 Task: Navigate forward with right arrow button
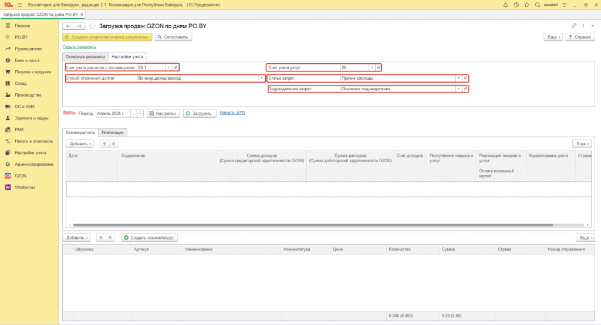pyautogui.click(x=79, y=26)
